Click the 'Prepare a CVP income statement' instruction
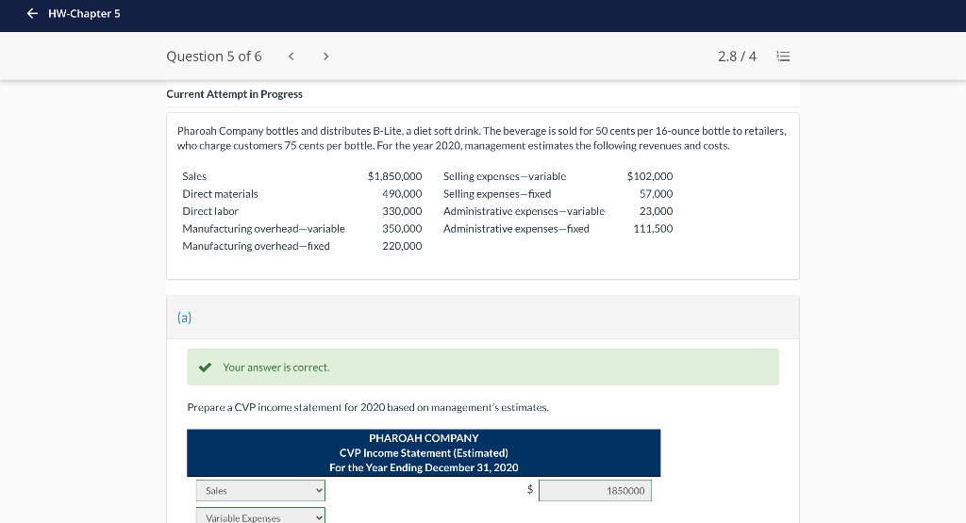This screenshot has height=523, width=966. coord(368,407)
